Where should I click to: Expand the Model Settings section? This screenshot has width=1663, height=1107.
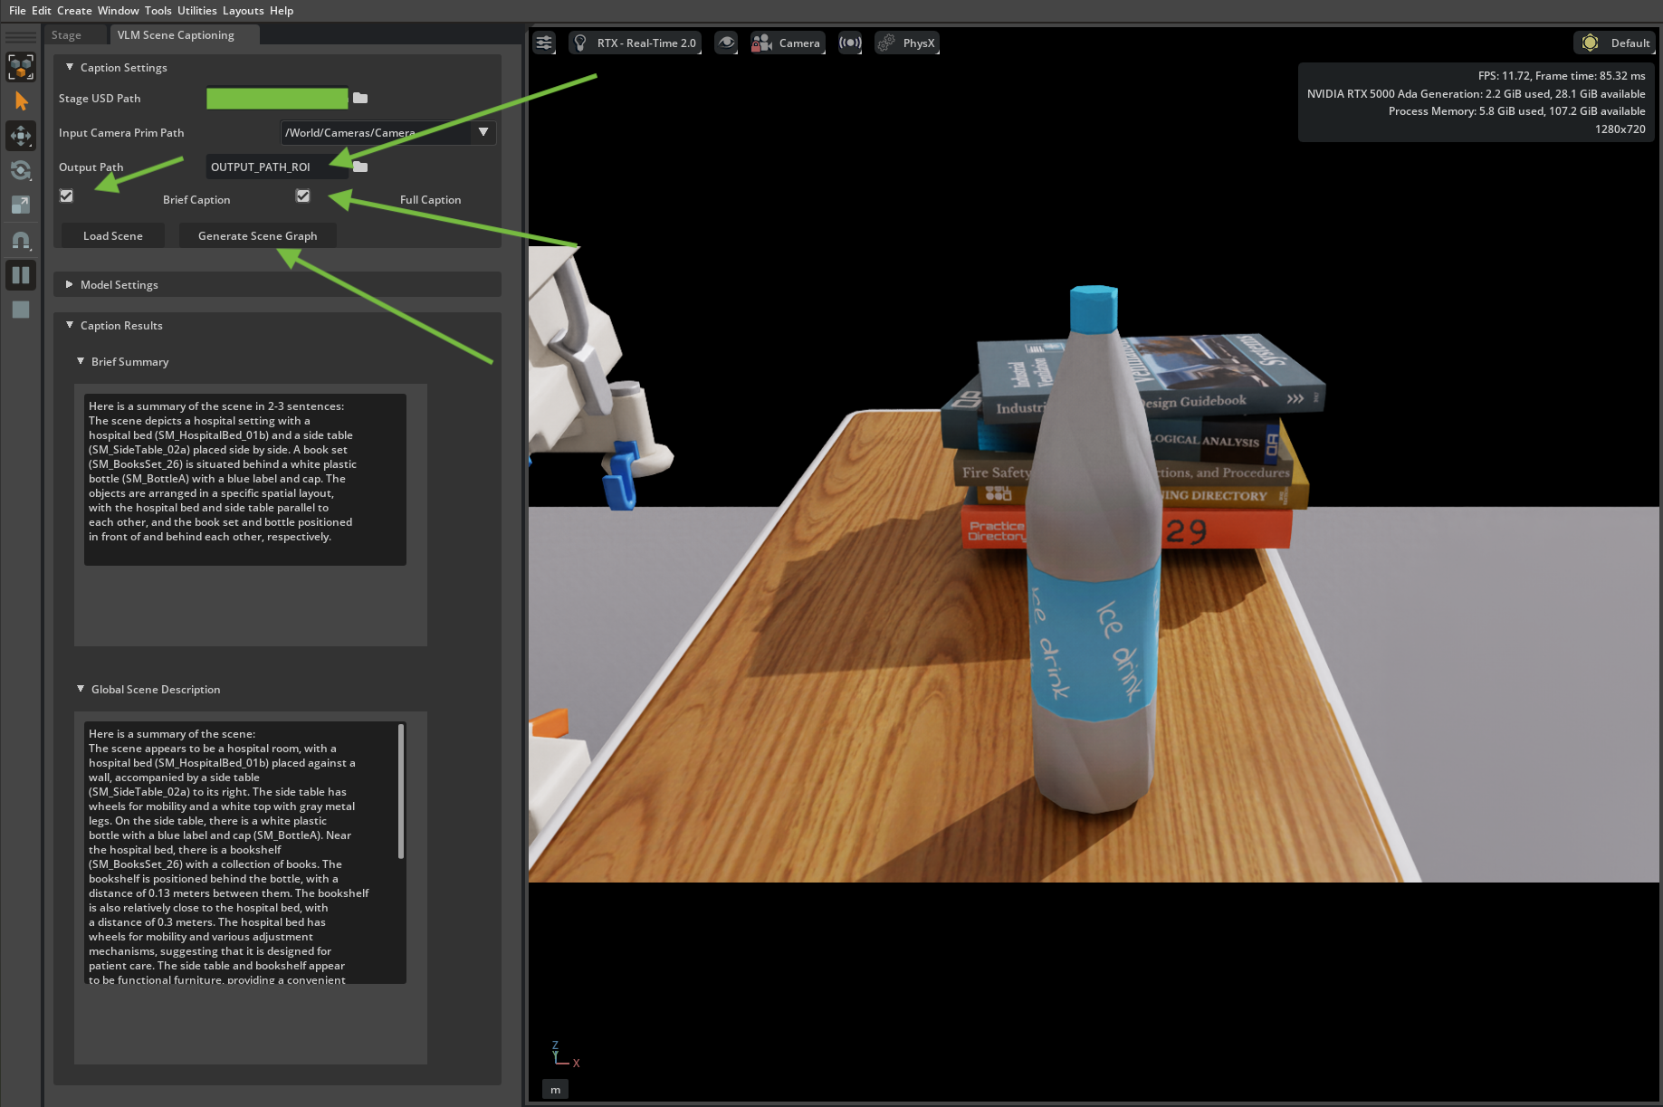click(70, 284)
